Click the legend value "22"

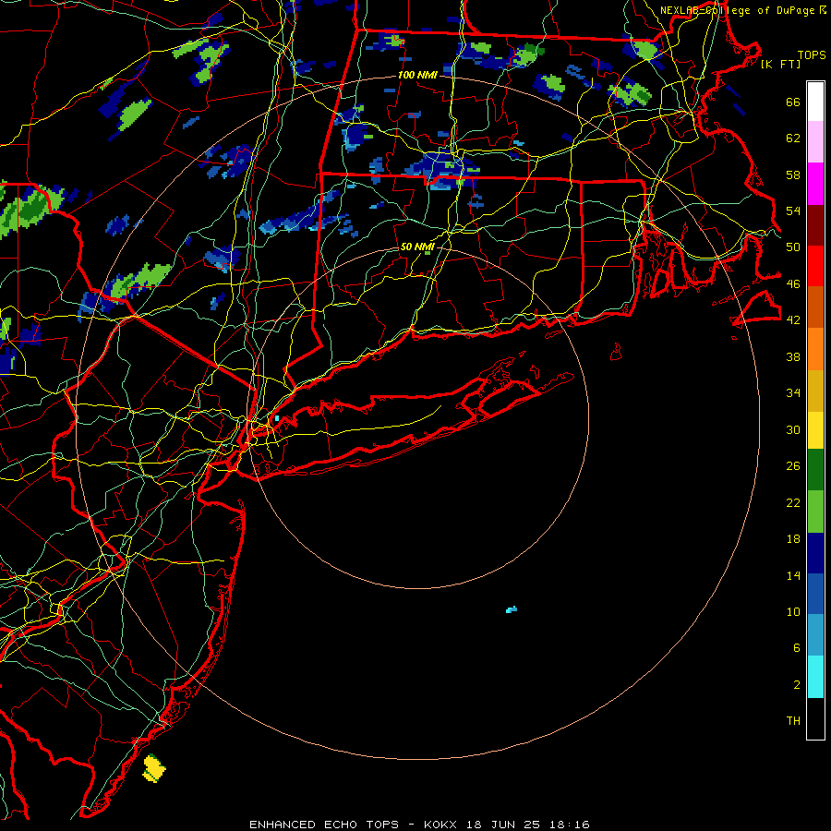click(x=793, y=502)
